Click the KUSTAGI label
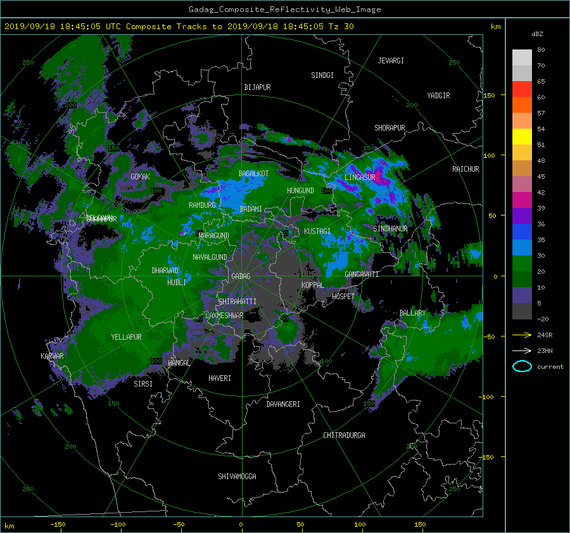This screenshot has height=533, width=570. 317,231
